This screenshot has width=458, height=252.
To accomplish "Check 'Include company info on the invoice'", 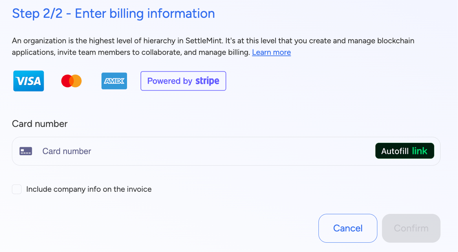I will click(17, 189).
